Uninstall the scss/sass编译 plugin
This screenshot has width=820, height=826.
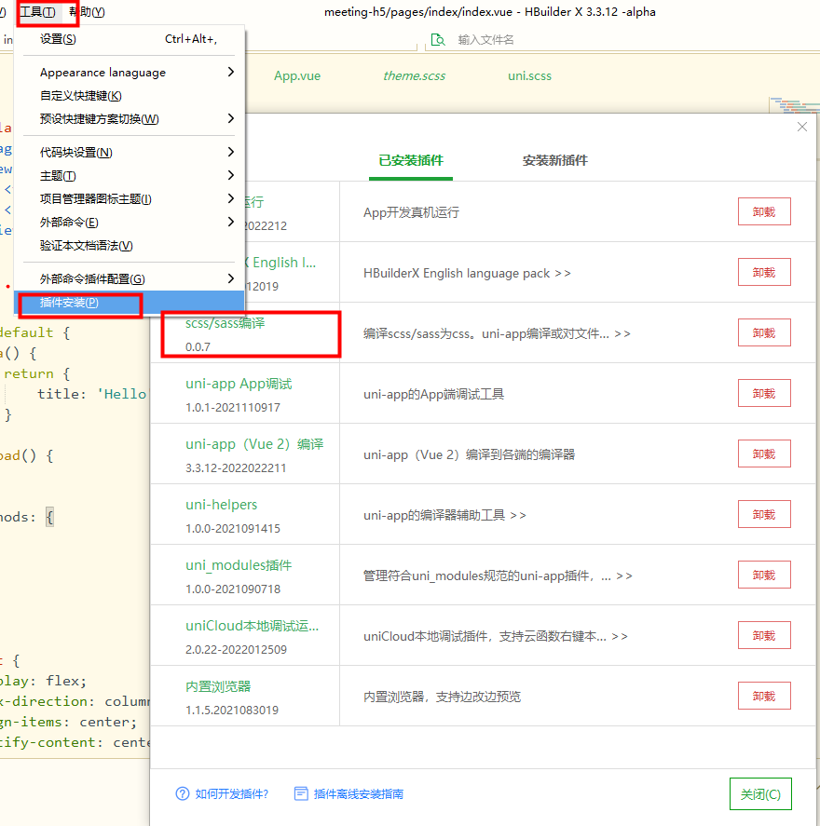763,332
